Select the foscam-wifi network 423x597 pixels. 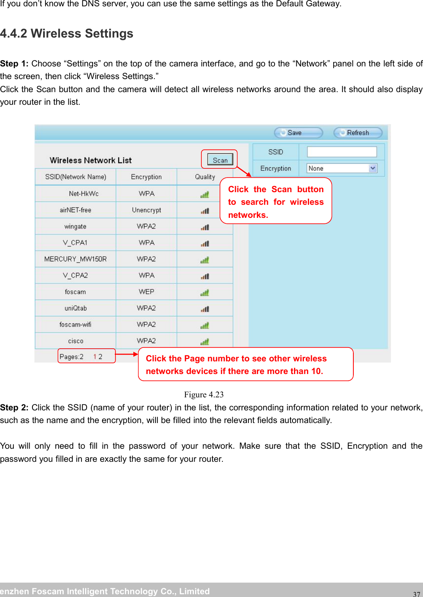(75, 325)
